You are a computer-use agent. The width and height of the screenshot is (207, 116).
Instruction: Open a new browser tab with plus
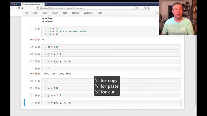point(46,4)
